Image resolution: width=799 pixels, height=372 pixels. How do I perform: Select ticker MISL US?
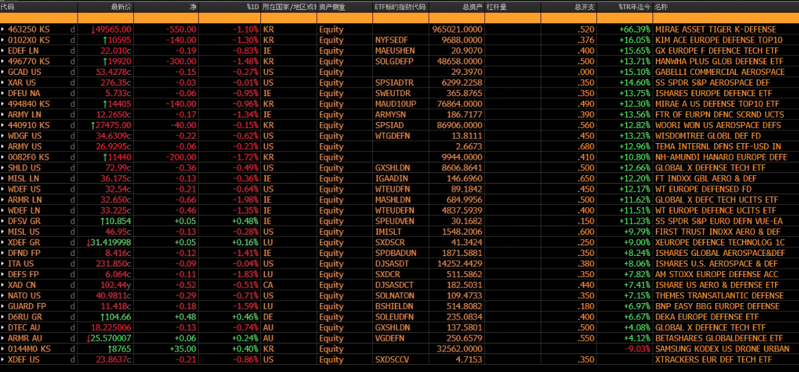24,231
